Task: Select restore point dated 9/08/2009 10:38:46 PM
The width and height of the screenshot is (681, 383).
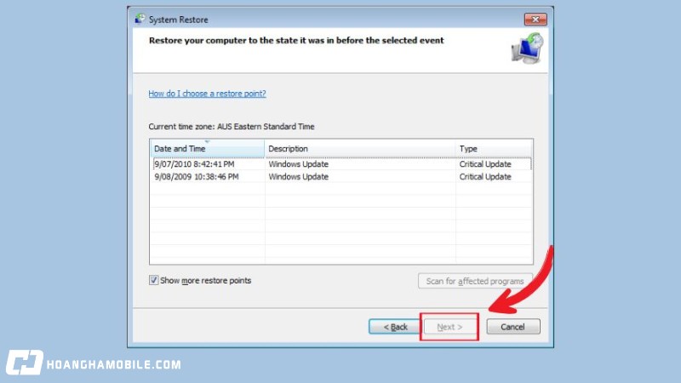Action: click(x=341, y=177)
